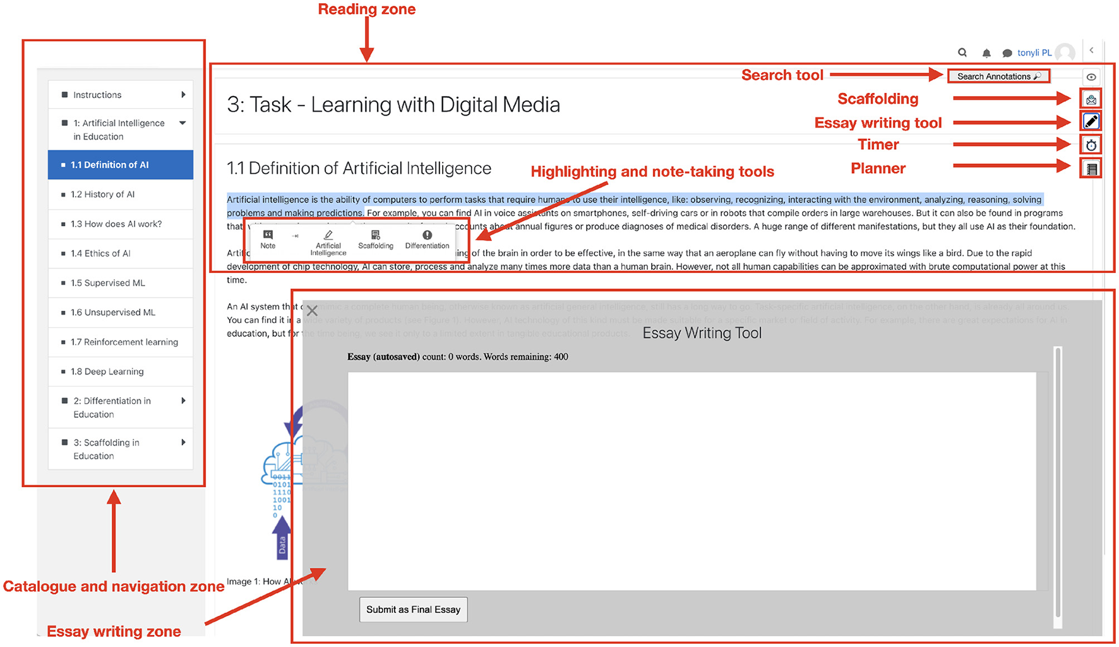Tag highlight as Artificial Intelligence

pos(328,243)
